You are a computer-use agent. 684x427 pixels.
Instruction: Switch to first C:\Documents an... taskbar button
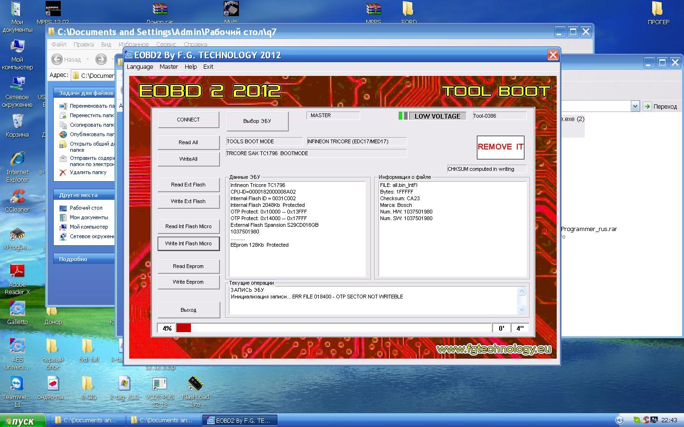pyautogui.click(x=87, y=420)
